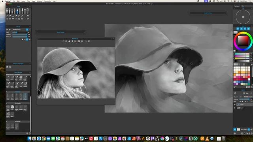Open the Tools panel menu button
Screen dimensions: 253x142
tap(30, 6)
